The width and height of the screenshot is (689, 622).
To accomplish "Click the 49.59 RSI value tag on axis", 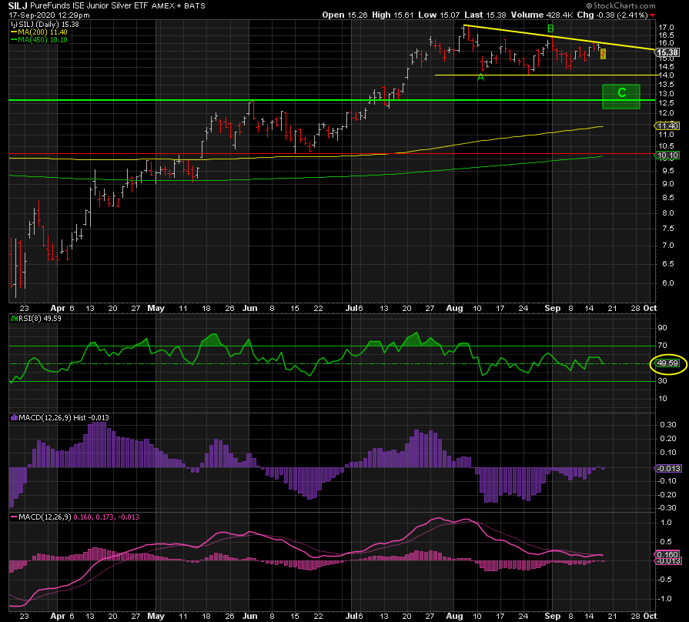I will [667, 363].
